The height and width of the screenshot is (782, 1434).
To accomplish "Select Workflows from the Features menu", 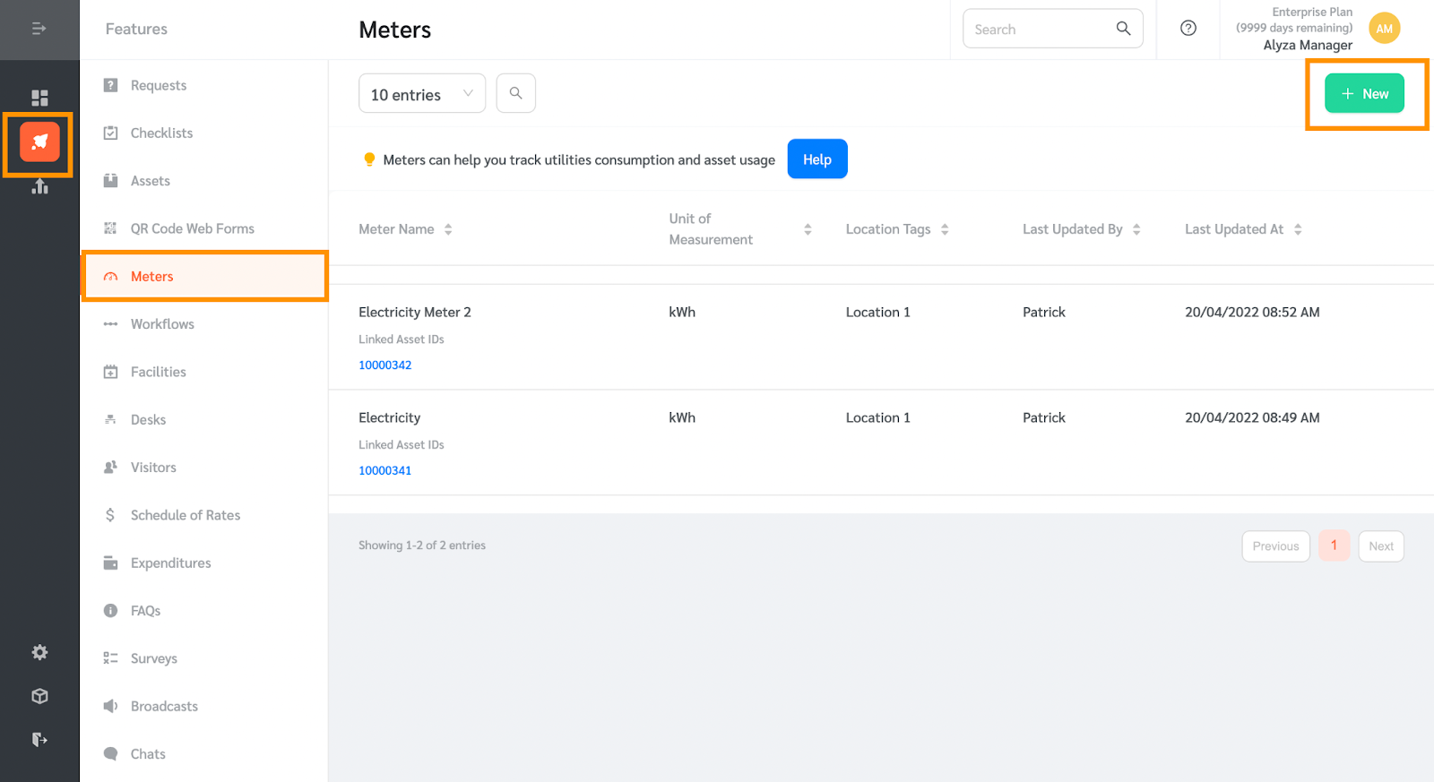I will coord(162,323).
